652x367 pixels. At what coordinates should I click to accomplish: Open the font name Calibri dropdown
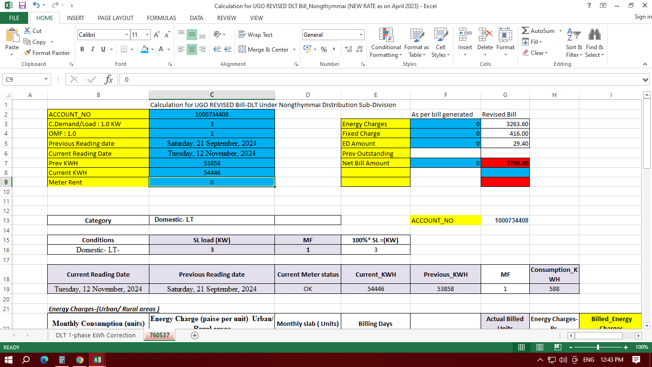click(x=126, y=35)
